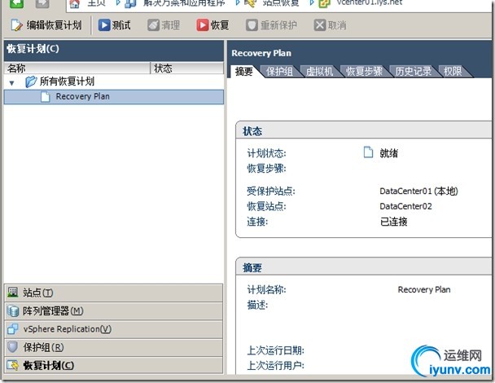The height and width of the screenshot is (383, 495).
Task: Click the 编辑恢复计划 button label
Action: point(54,25)
